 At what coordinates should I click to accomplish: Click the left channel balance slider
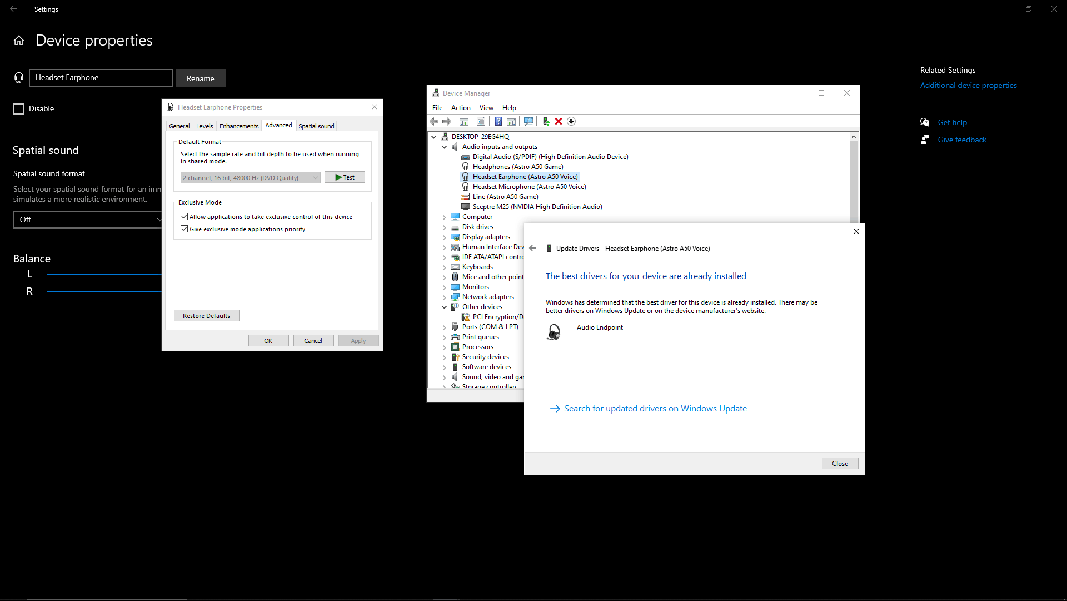(x=103, y=274)
